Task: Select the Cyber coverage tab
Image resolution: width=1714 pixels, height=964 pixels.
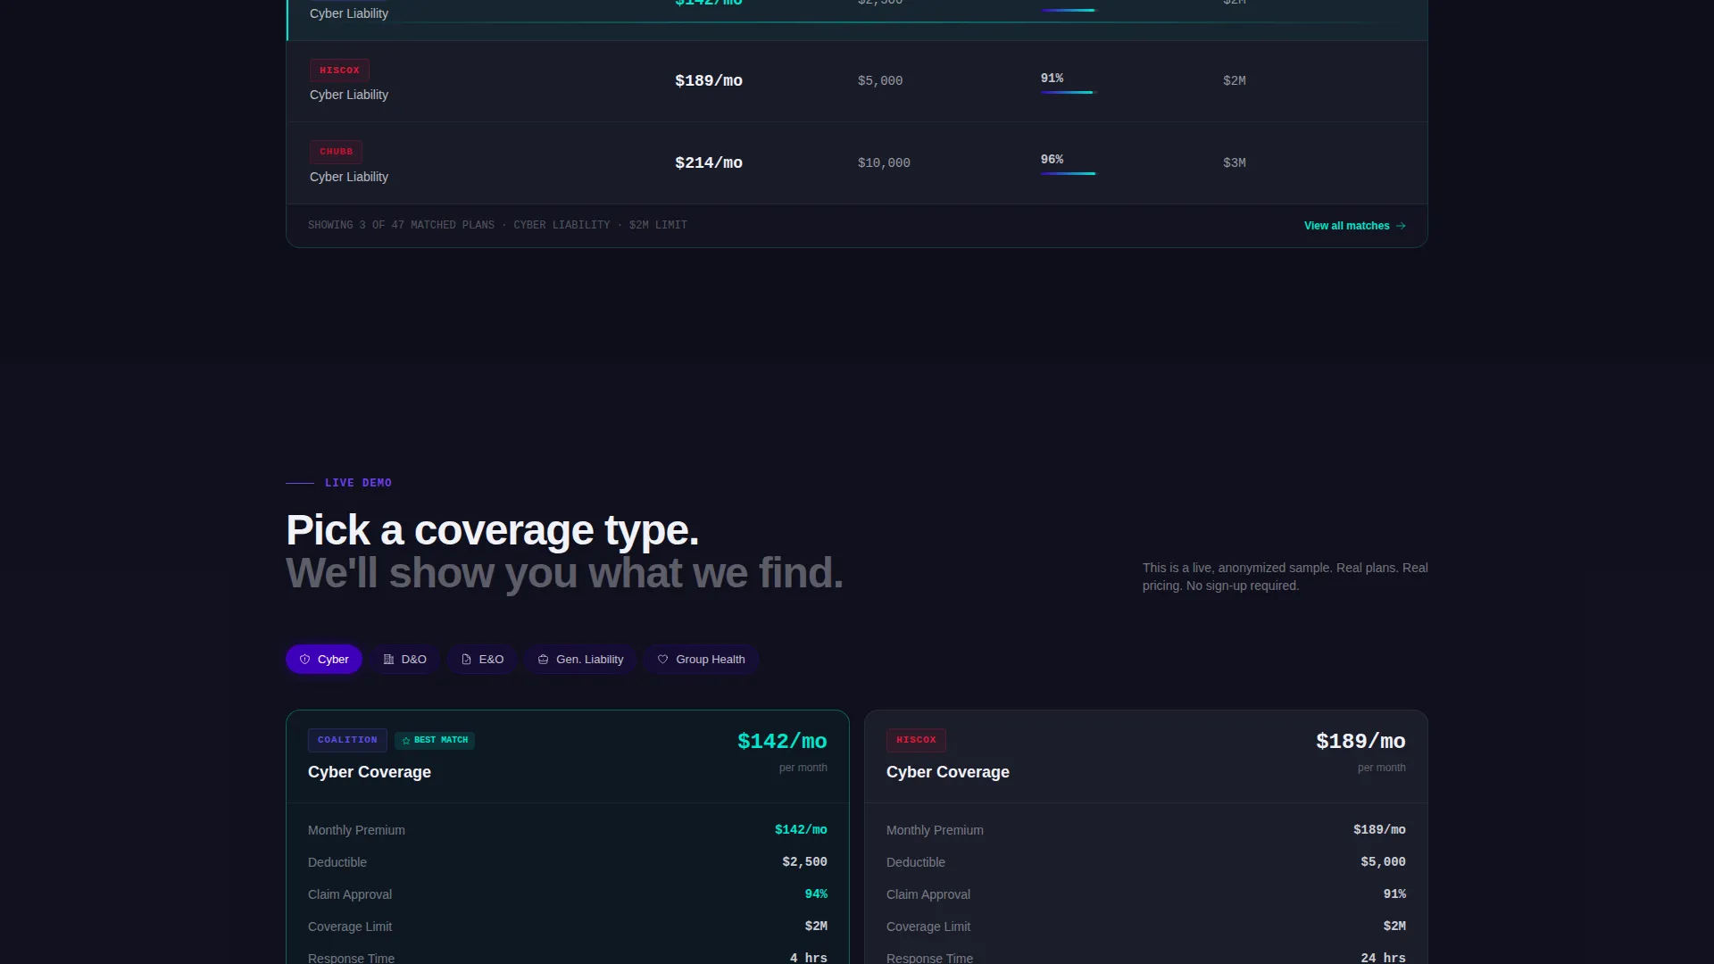Action: [x=323, y=660]
